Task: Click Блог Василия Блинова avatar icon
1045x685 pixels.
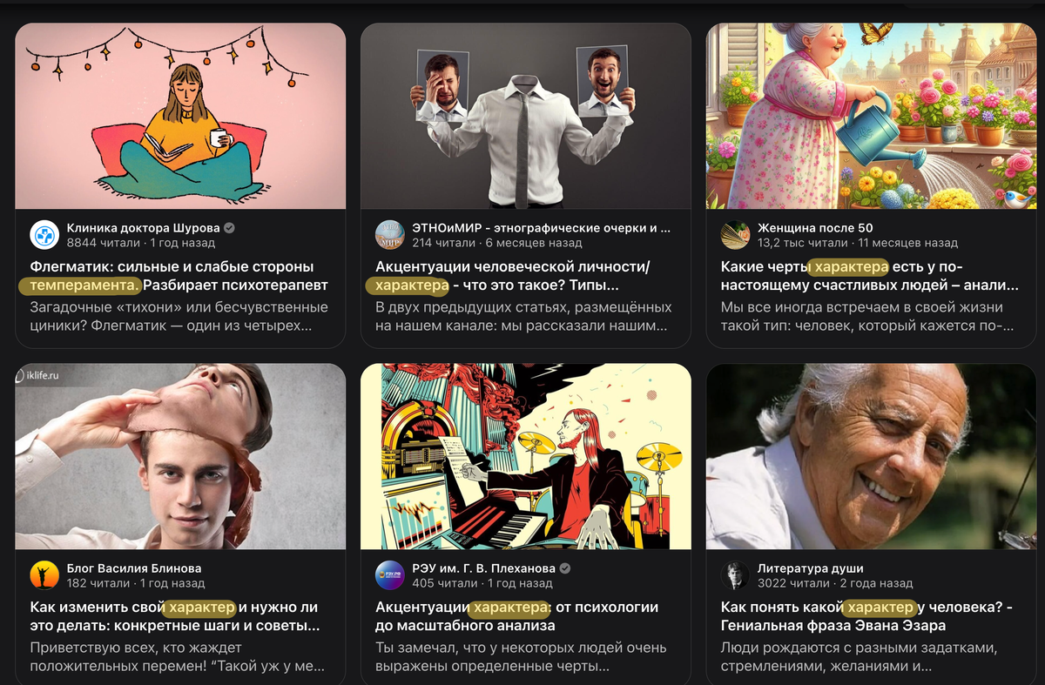Action: point(44,575)
